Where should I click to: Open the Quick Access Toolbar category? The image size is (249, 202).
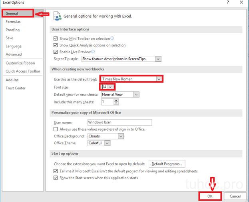(23, 71)
